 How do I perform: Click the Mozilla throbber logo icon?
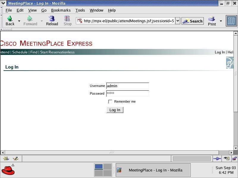coord(231,21)
